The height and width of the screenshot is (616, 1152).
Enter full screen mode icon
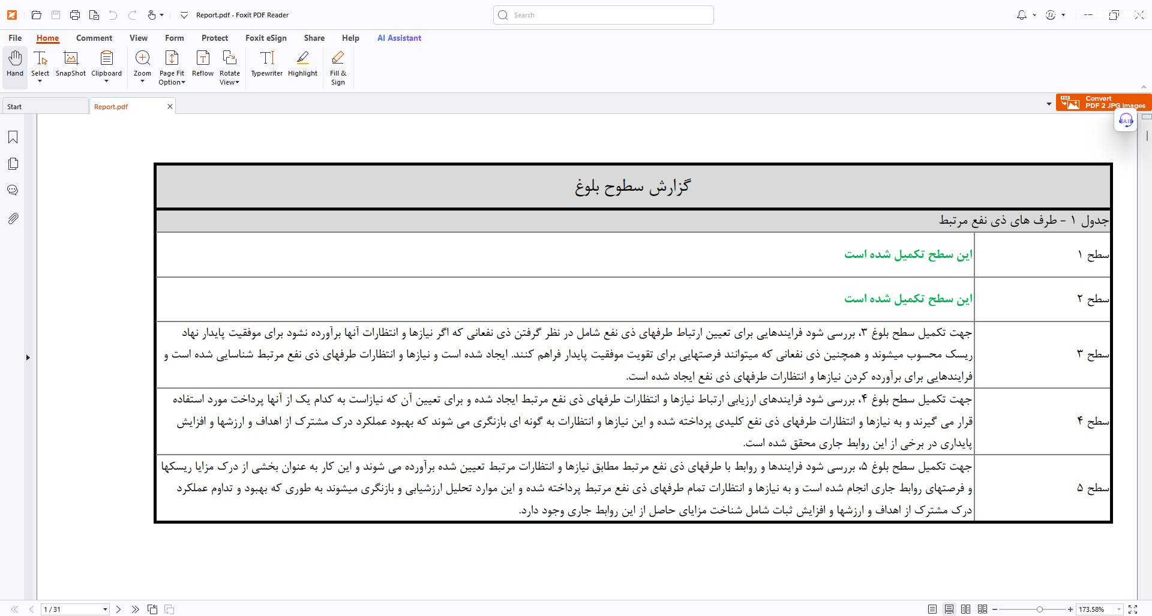pos(1133,609)
